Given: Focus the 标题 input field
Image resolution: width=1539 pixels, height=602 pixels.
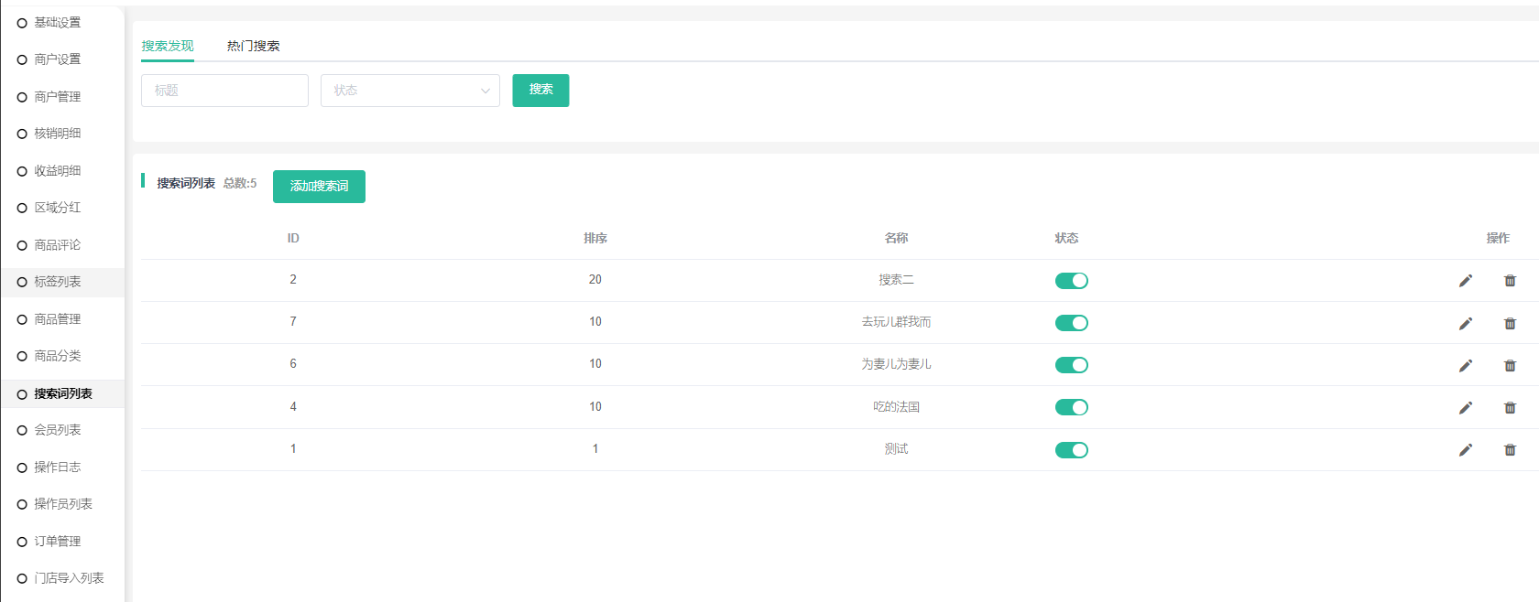Looking at the screenshot, I should pos(224,91).
